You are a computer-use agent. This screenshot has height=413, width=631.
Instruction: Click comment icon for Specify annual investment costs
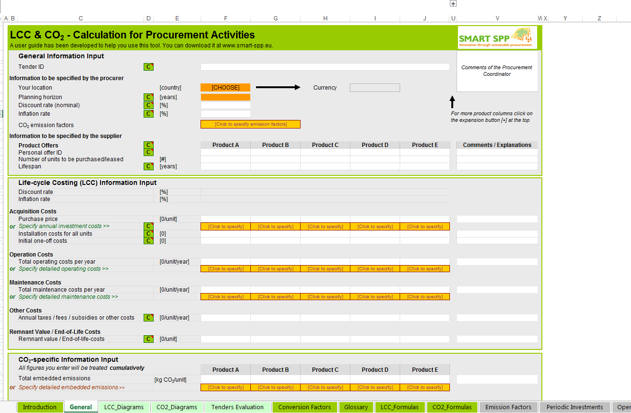tap(149, 226)
